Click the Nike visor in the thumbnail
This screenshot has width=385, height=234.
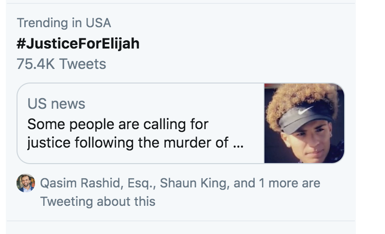(x=304, y=115)
